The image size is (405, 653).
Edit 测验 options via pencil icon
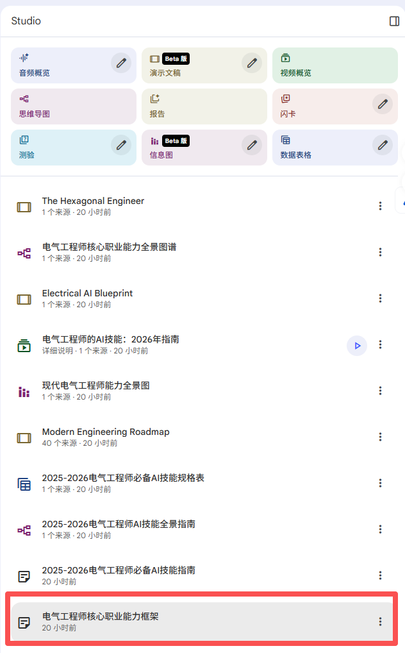click(121, 146)
